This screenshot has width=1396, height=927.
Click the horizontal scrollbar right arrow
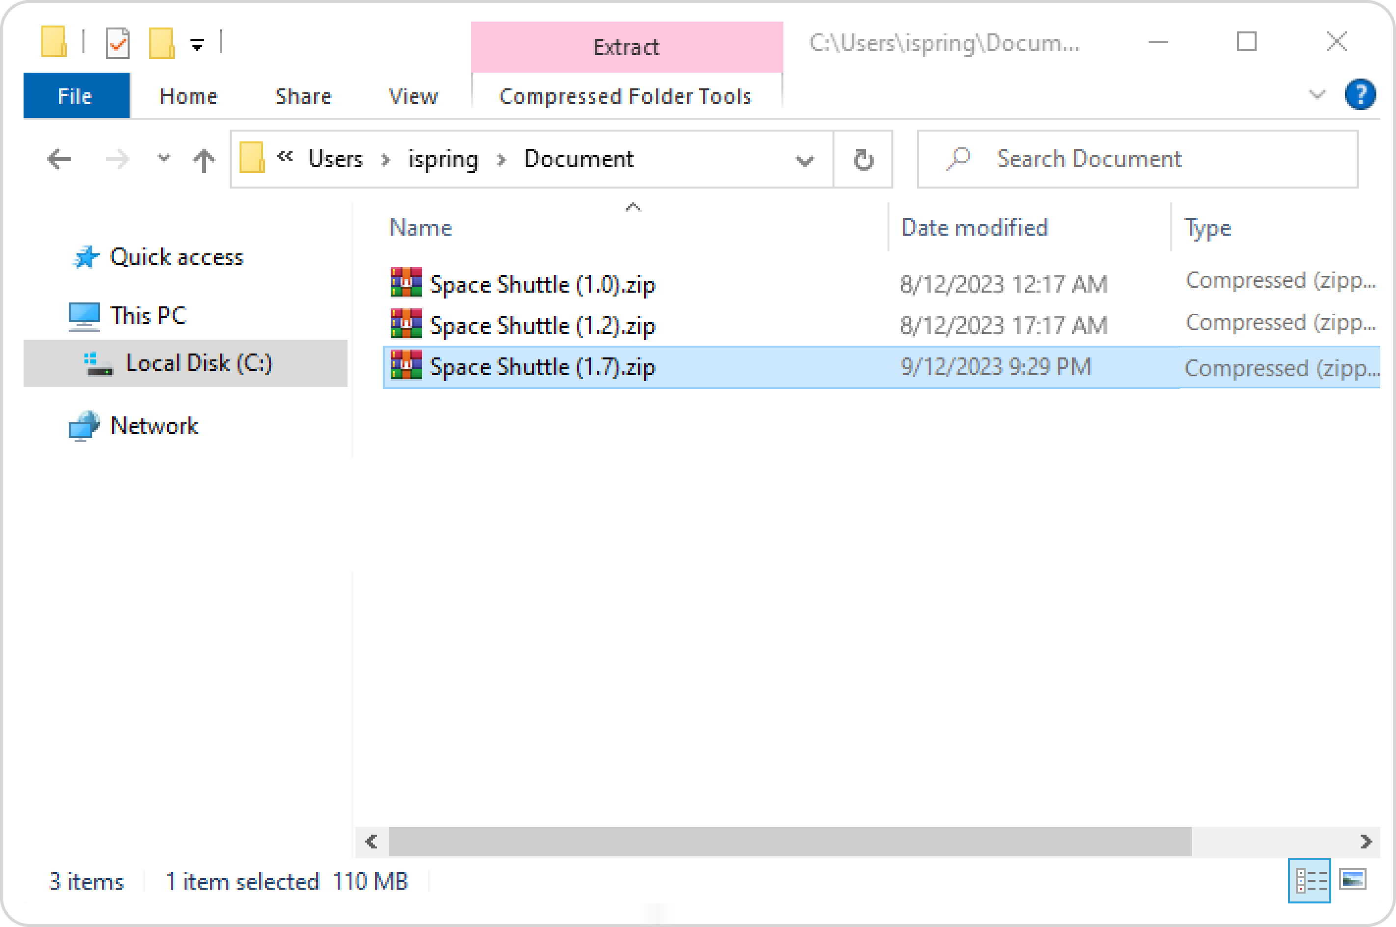point(1365,841)
